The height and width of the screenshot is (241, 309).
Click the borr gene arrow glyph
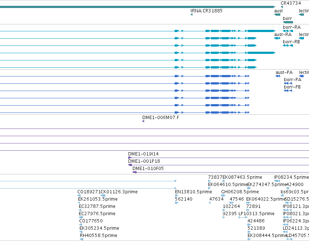[288, 22]
